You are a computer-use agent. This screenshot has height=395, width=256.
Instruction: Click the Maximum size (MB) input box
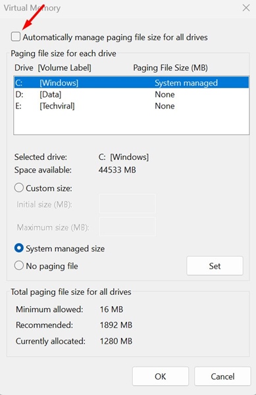(x=128, y=226)
